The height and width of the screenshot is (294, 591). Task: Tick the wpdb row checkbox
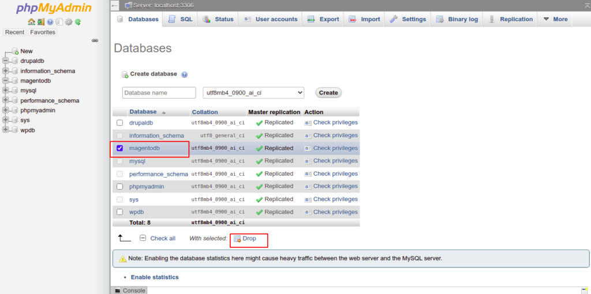tap(120, 212)
